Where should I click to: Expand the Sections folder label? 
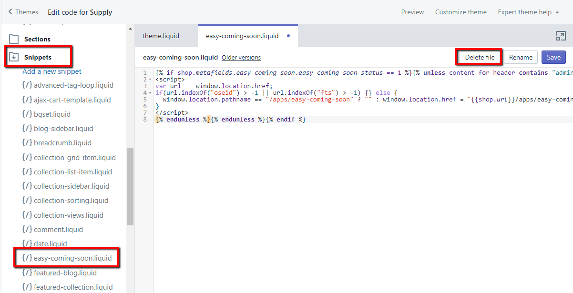pos(37,39)
